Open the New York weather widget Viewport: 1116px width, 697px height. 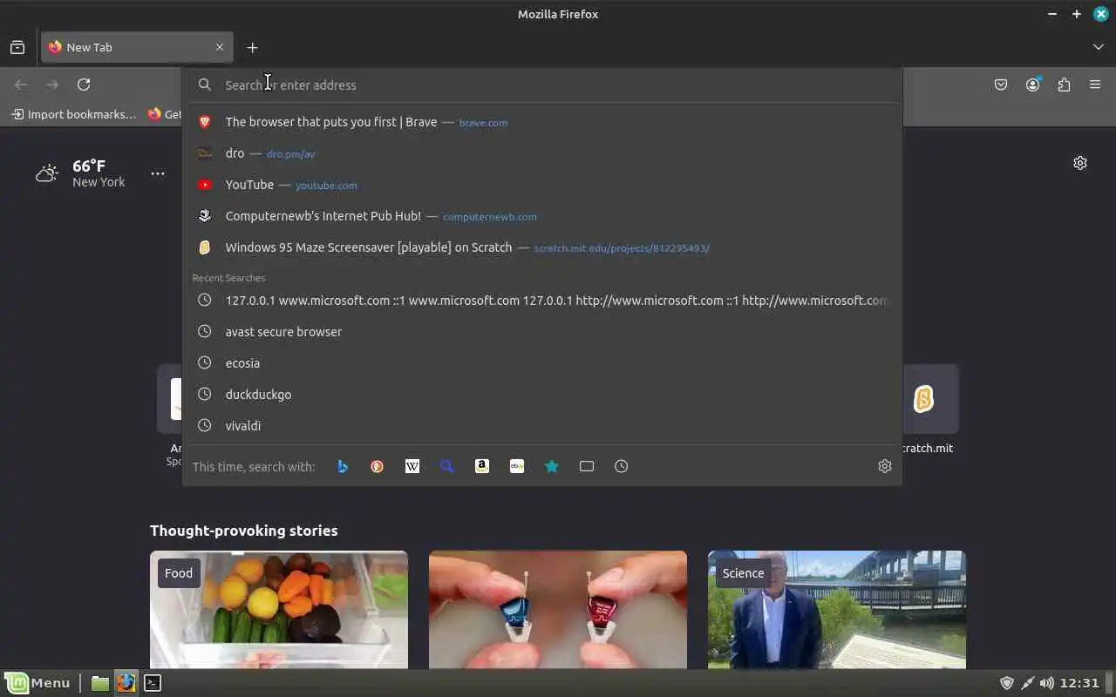[x=81, y=173]
